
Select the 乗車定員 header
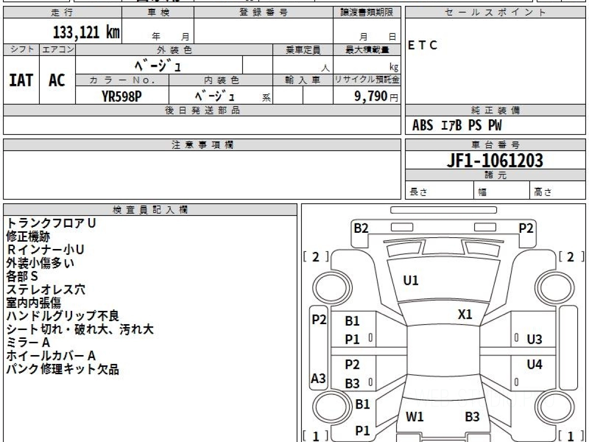[x=303, y=50]
